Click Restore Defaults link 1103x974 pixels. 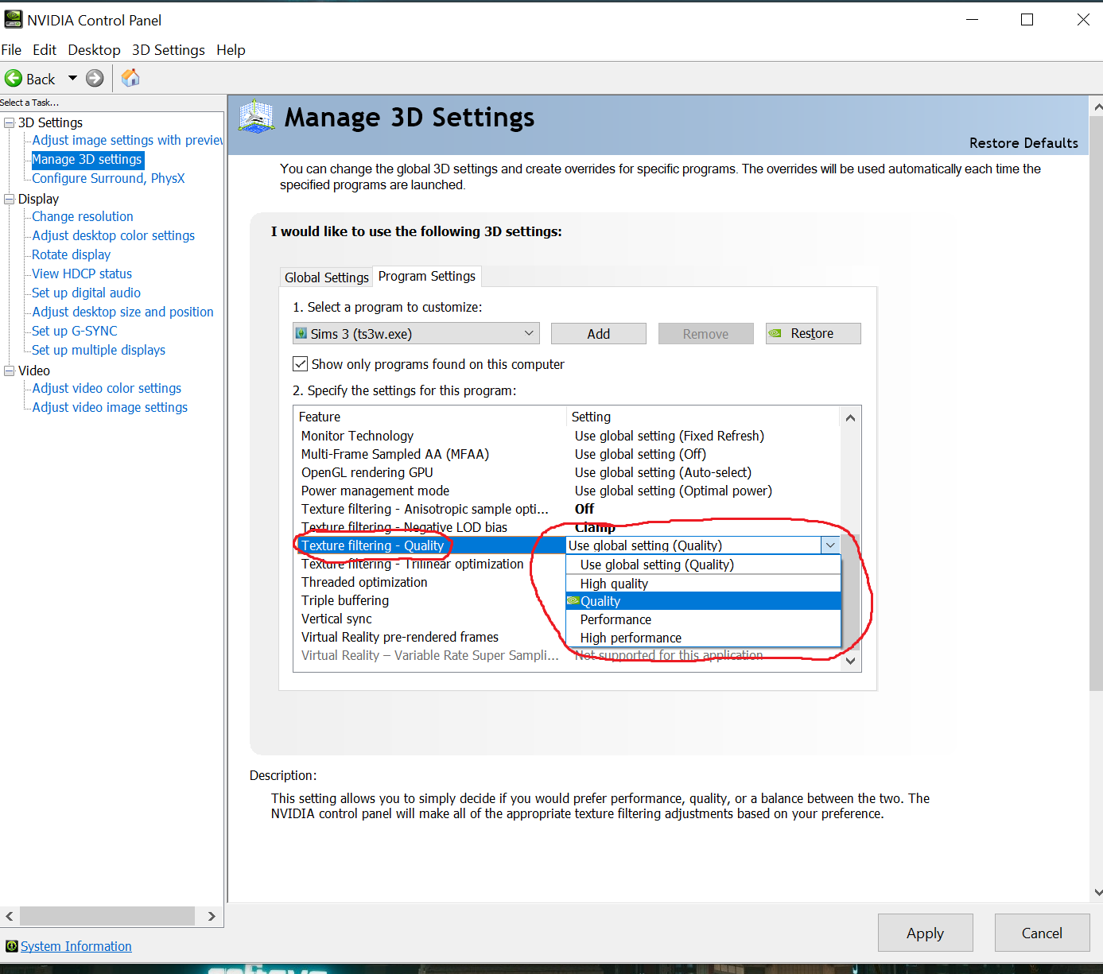coord(1023,143)
